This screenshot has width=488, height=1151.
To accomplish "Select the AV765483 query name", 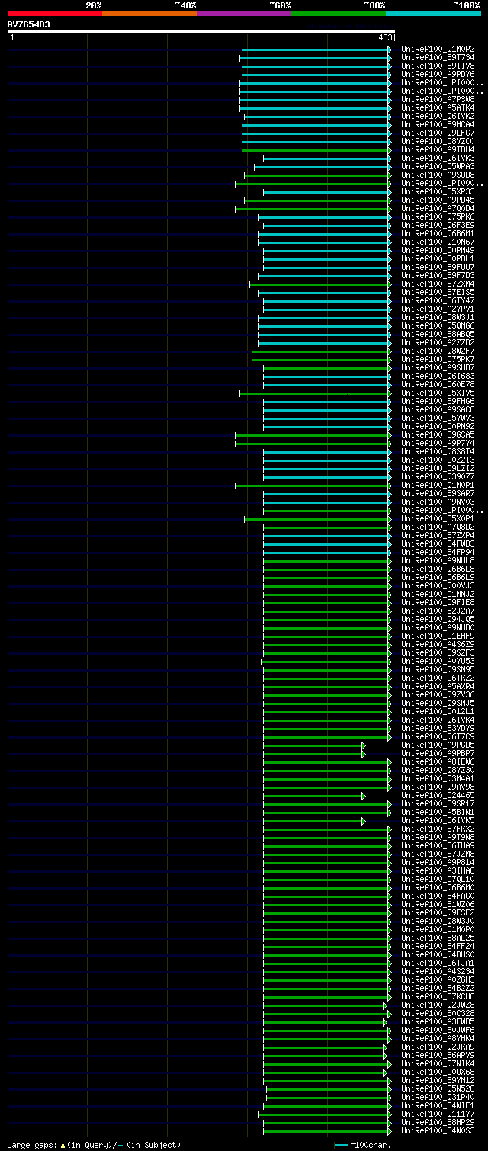I will click(29, 24).
